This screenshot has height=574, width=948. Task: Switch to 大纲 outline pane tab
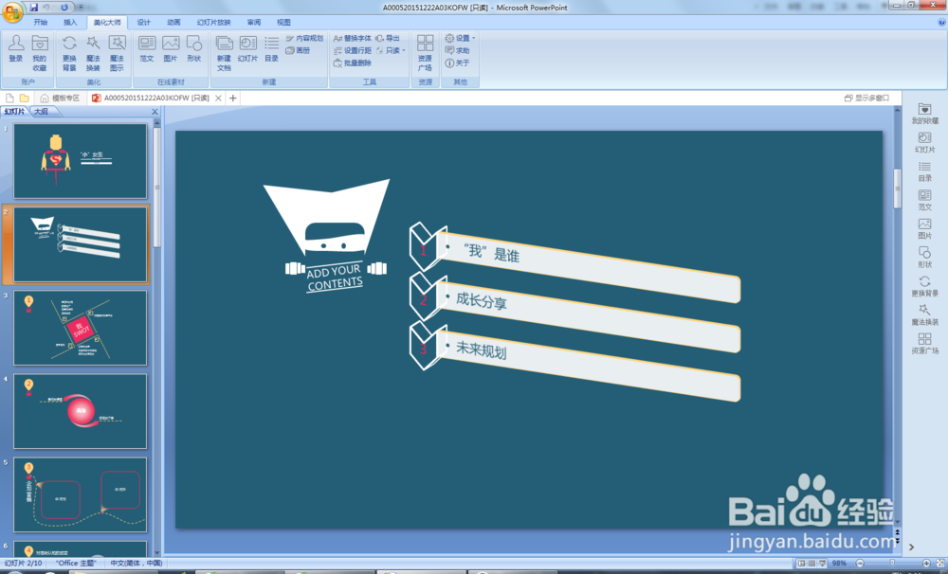point(41,112)
